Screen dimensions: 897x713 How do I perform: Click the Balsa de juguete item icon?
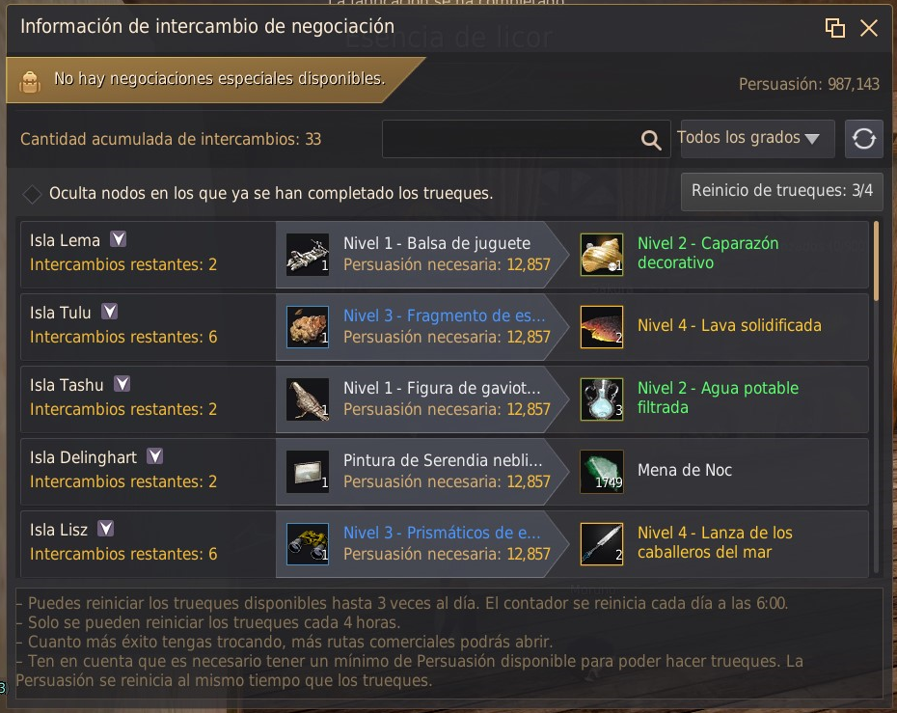(x=308, y=255)
